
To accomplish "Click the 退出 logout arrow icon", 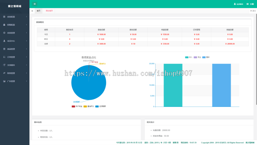I will pos(251,11).
